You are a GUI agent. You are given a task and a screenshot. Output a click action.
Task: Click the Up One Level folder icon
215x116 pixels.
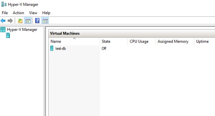[x=20, y=21]
